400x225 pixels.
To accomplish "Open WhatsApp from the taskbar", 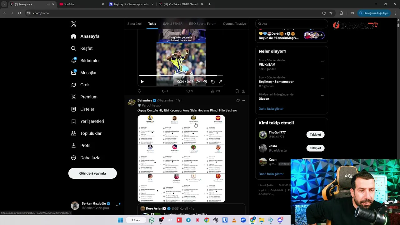I will pyautogui.click(x=152, y=220).
